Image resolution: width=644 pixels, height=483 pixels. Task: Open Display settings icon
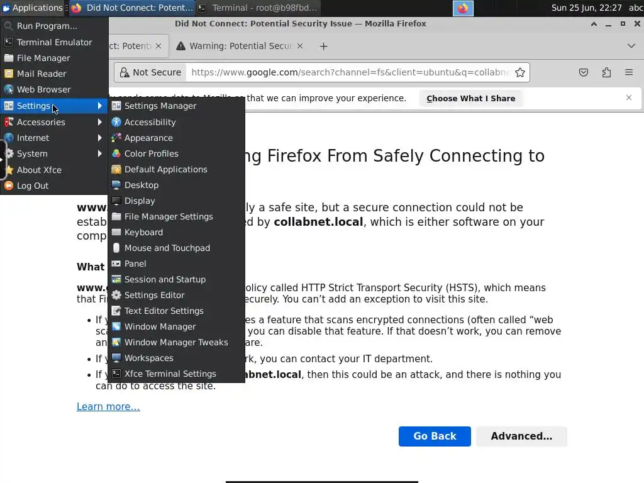point(116,201)
